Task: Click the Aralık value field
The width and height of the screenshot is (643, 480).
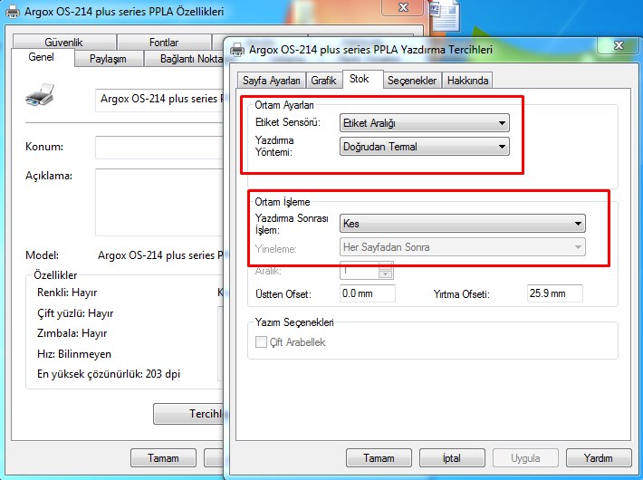Action: click(x=360, y=271)
